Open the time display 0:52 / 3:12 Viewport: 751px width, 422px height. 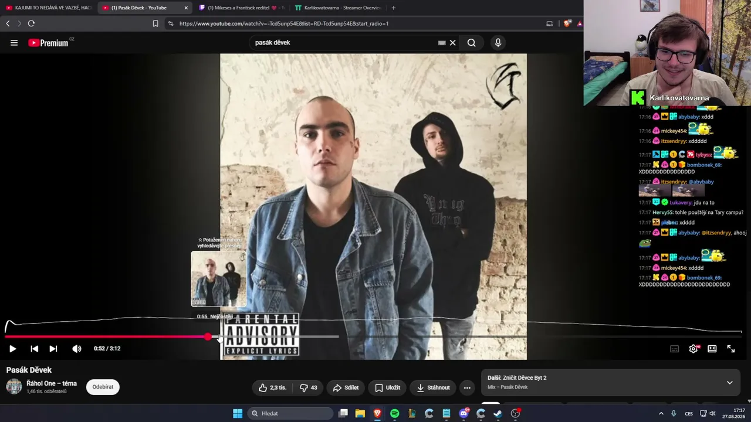pos(107,349)
